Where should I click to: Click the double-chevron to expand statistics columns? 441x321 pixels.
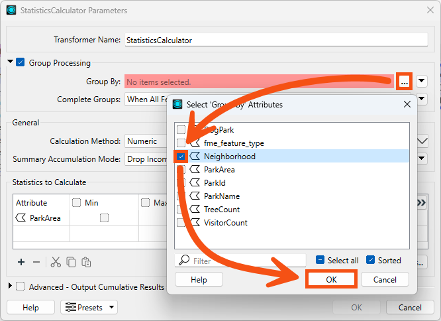tap(420, 203)
